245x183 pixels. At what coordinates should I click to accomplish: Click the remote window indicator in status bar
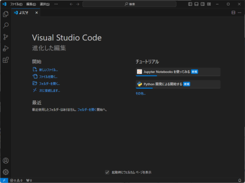[x=4, y=180]
